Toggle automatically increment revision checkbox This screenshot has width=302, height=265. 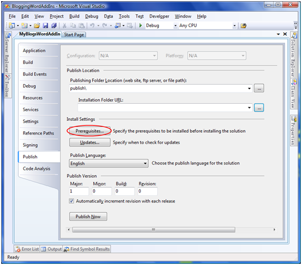(72, 201)
